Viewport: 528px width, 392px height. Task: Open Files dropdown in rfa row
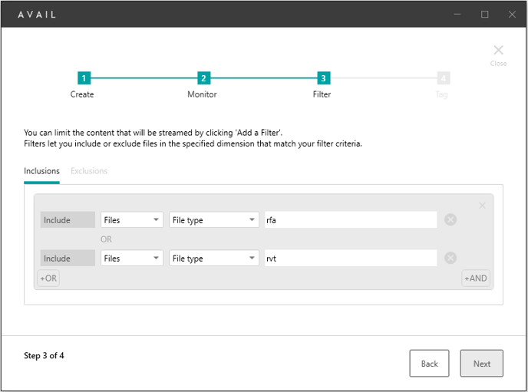[132, 219]
